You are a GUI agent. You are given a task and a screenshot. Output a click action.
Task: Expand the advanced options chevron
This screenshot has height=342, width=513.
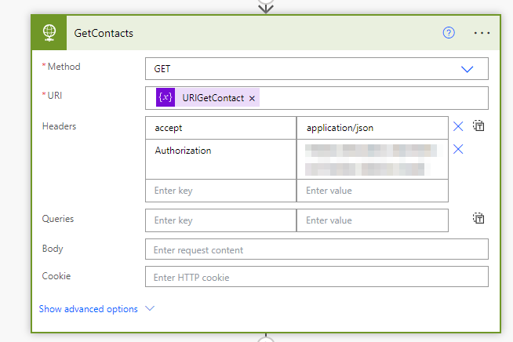pos(150,309)
